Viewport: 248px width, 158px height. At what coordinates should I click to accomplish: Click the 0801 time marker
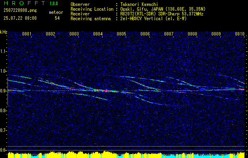[x=26, y=34]
